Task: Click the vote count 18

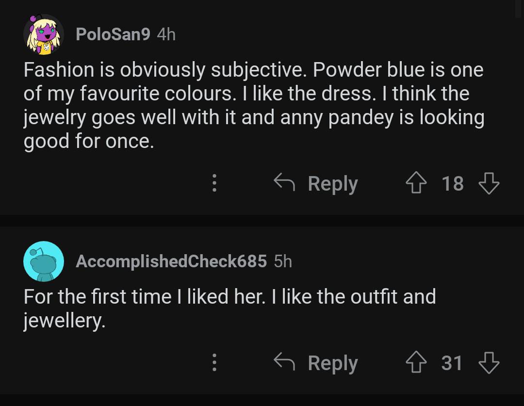Action: pyautogui.click(x=452, y=184)
